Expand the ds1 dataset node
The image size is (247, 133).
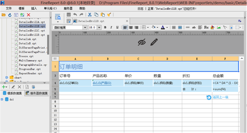coord(2,99)
